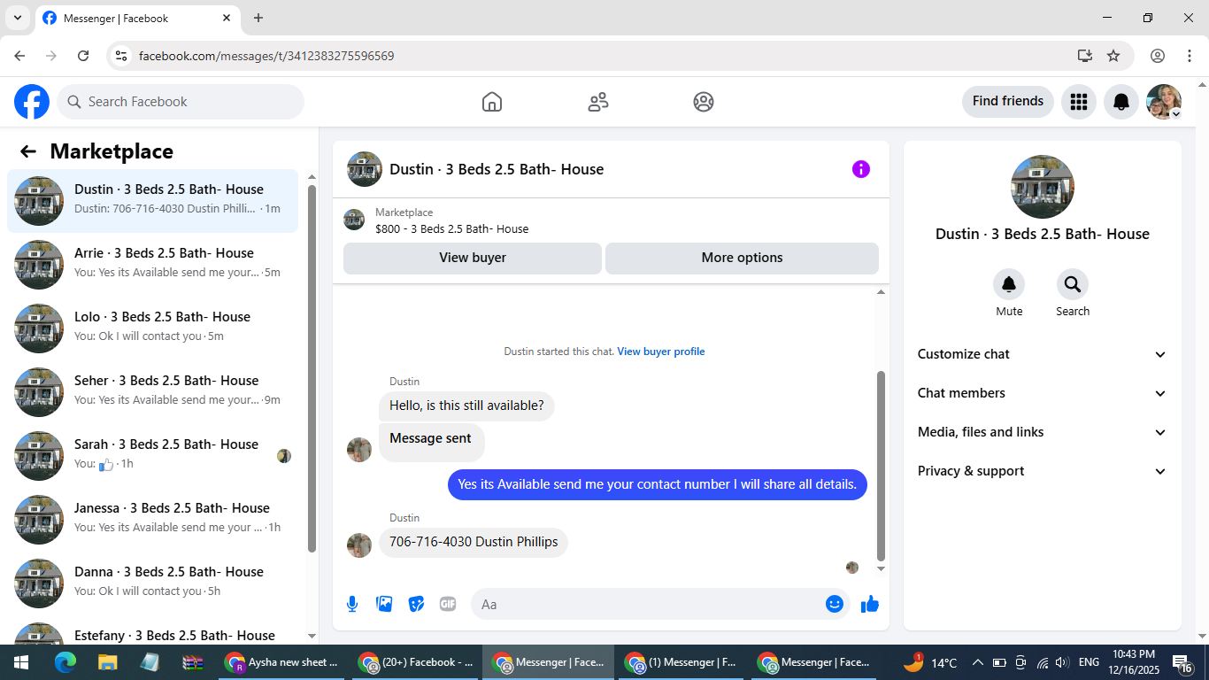Switch to the (20+) Facebook taskbar window
This screenshot has width=1209, height=680.
click(x=416, y=662)
